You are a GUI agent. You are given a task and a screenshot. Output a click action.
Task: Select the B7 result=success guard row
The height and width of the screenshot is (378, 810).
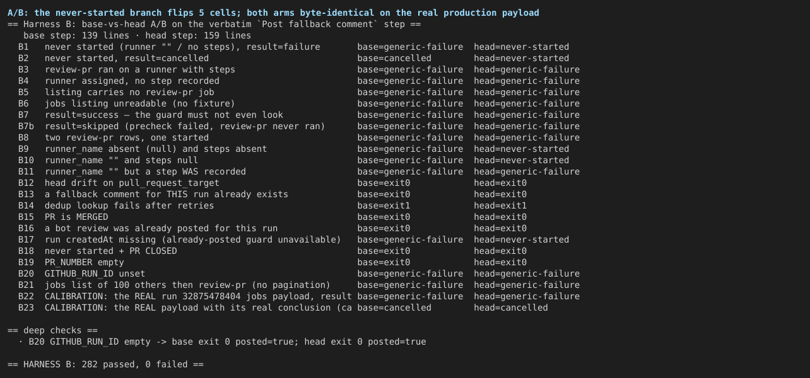click(298, 115)
